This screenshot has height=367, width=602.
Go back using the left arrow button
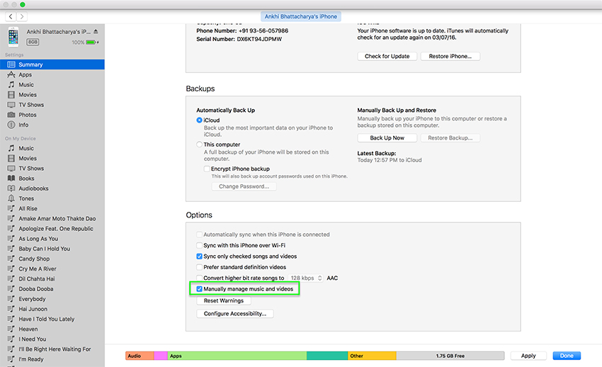(x=11, y=16)
